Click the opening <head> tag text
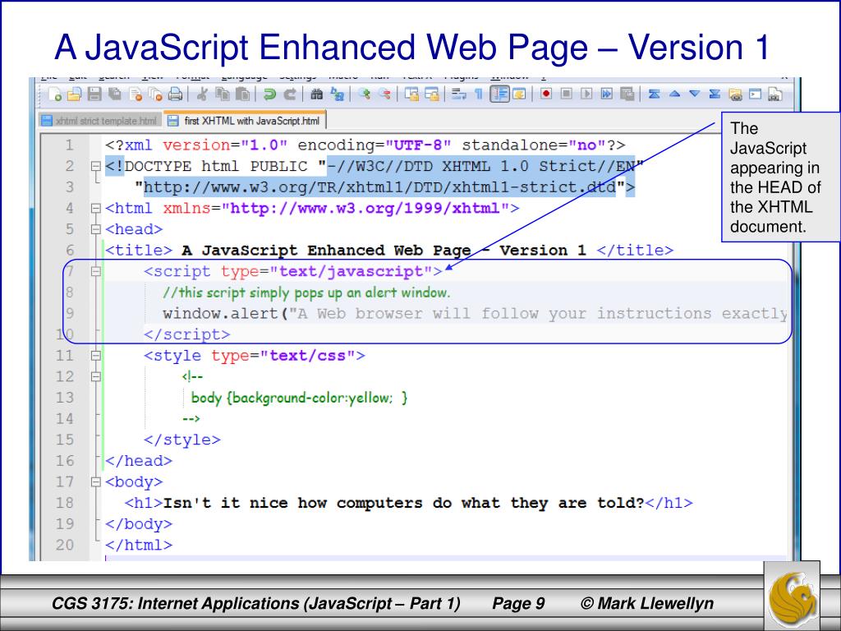 [x=134, y=230]
